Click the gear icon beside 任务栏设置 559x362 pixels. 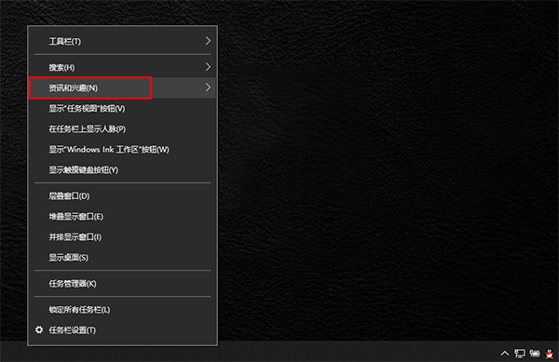[x=39, y=330]
